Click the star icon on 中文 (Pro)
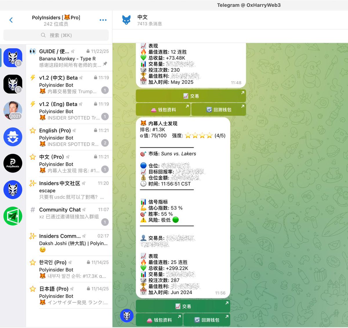This screenshot has width=348, height=328. (x=33, y=157)
